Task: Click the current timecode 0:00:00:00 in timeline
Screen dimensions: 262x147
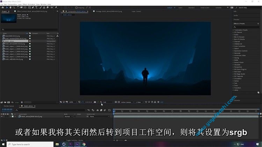Action: coord(7,110)
